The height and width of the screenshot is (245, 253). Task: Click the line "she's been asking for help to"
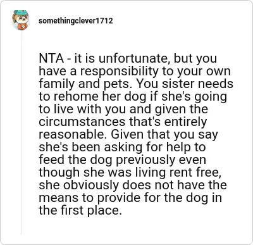point(122,148)
